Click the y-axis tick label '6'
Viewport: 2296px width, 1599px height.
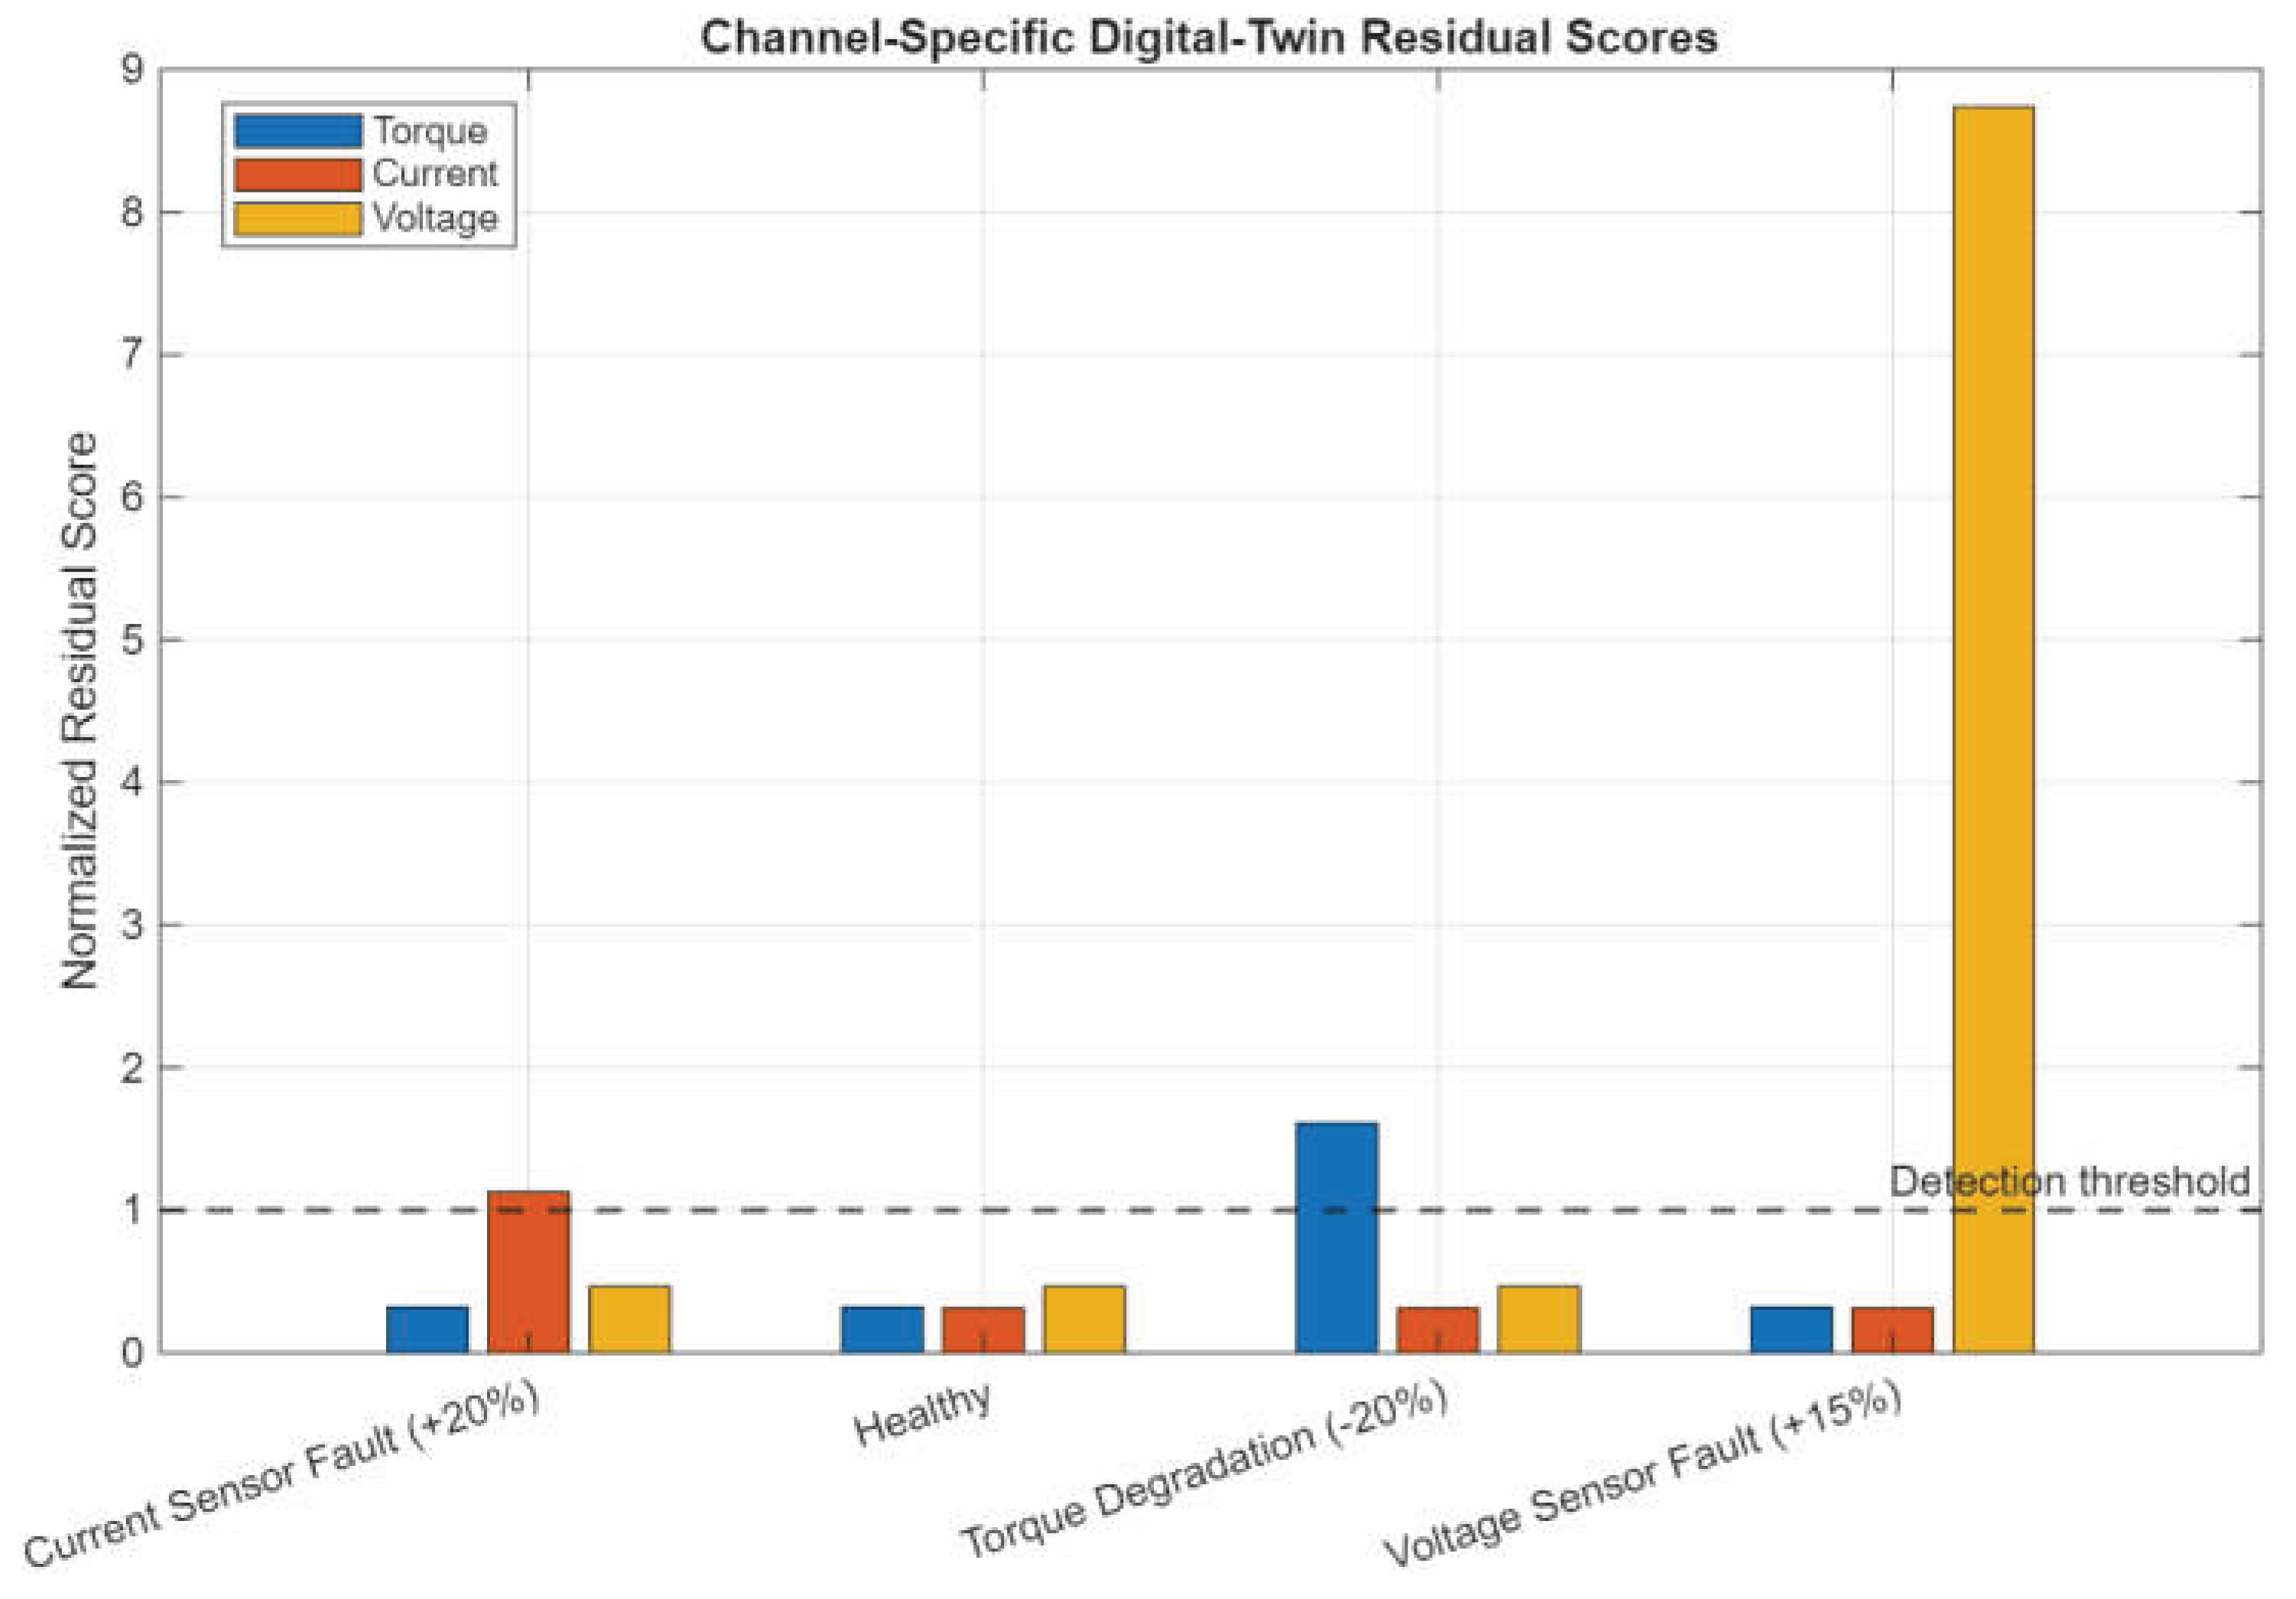click(133, 497)
